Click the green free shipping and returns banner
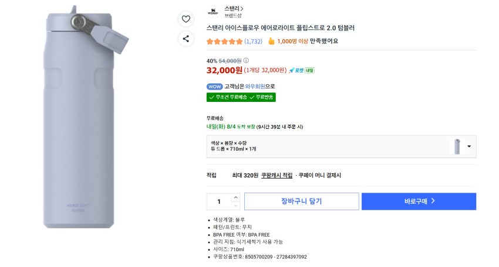The height and width of the screenshot is (267, 499). [x=241, y=97]
